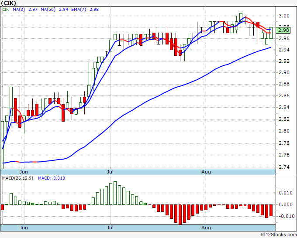Click the 3.00 price axis label
297x238 pixels.
tap(284, 16)
